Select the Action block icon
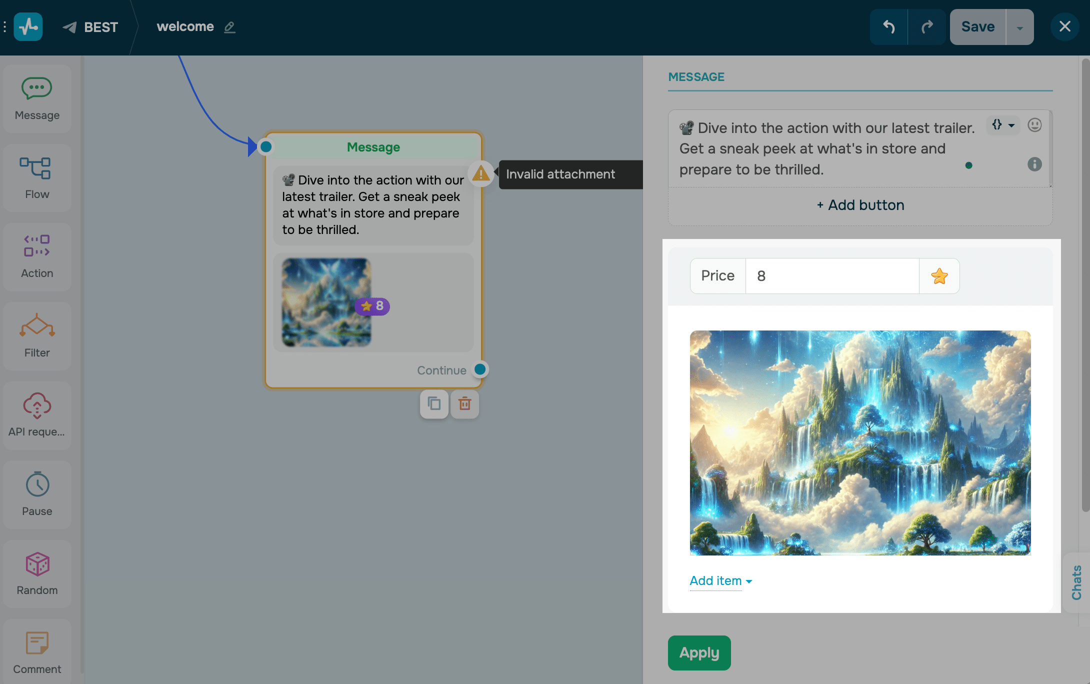Screen dimensions: 1090x684 coord(37,246)
